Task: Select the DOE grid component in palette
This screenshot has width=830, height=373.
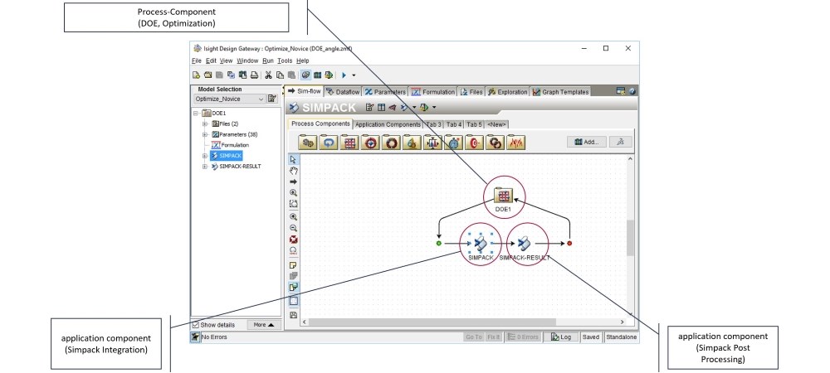Action: tap(349, 142)
